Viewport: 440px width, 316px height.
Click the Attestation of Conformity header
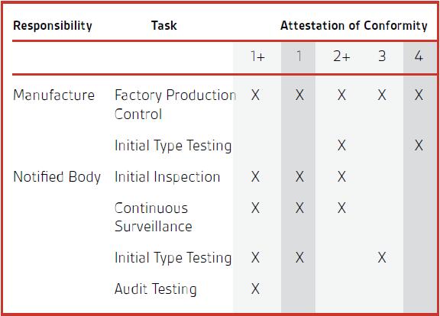[354, 25]
